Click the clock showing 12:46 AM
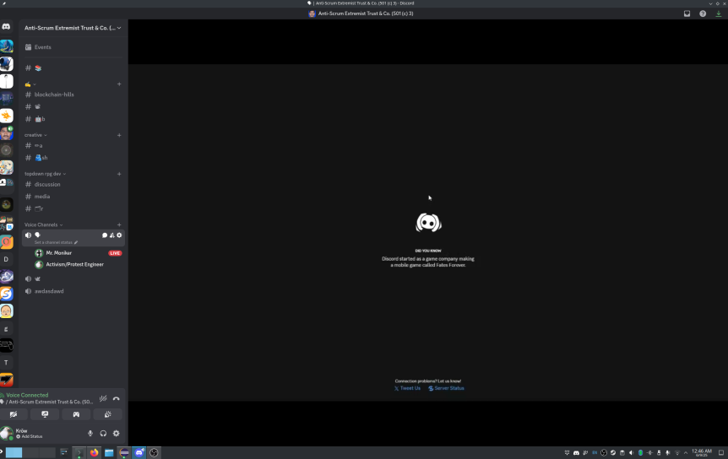This screenshot has width=728, height=459. 702,452
